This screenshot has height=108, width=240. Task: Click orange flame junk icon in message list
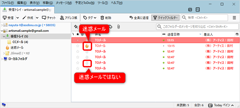point(87,46)
